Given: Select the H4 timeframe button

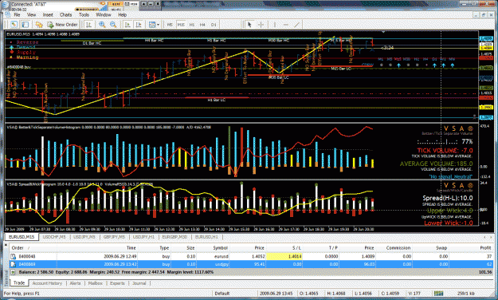Looking at the screenshot, I should point(202,25).
